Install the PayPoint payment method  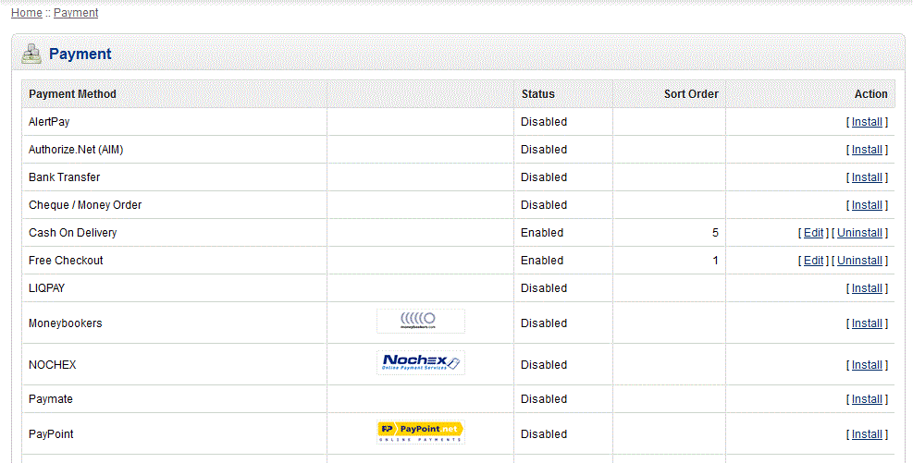(x=867, y=434)
